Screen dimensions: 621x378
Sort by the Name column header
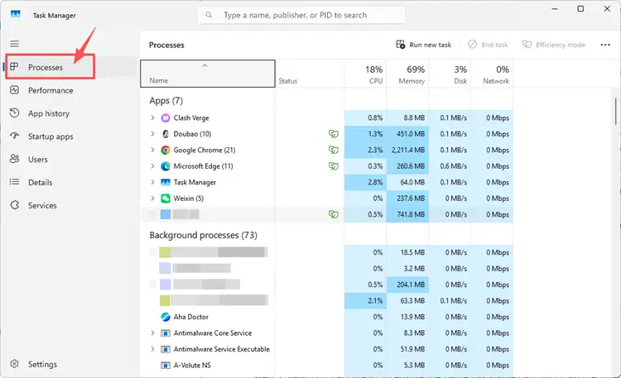pos(208,74)
